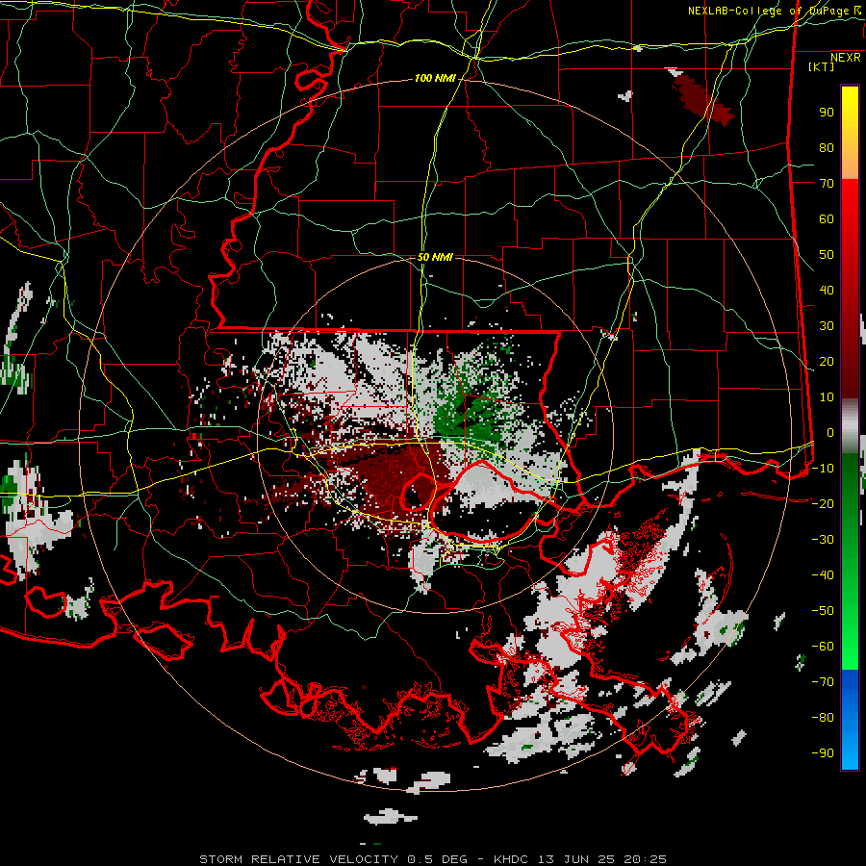Click the "-20" value on the velocity scale
The height and width of the screenshot is (866, 866).
(x=823, y=504)
